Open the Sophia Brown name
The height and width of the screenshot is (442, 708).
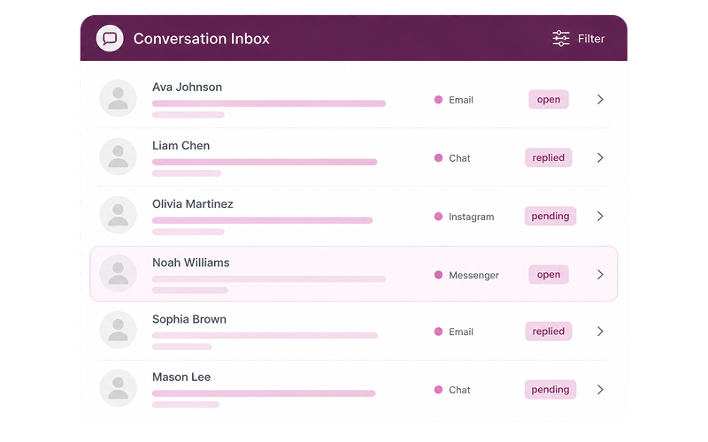[189, 319]
